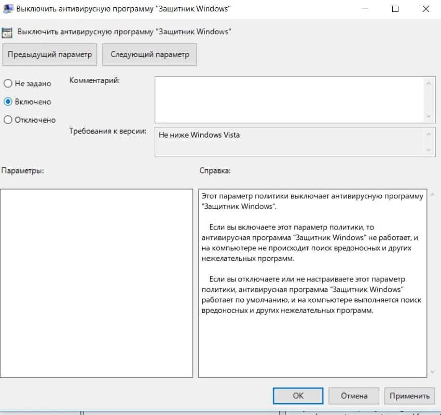Click the policy setting icon beside the heading
Viewport: 441px width, 415px height.
pyautogui.click(x=7, y=32)
